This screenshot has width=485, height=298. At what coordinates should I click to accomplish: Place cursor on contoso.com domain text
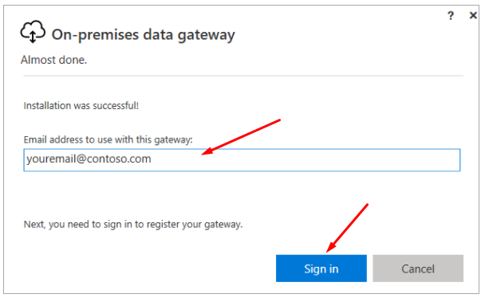point(119,159)
